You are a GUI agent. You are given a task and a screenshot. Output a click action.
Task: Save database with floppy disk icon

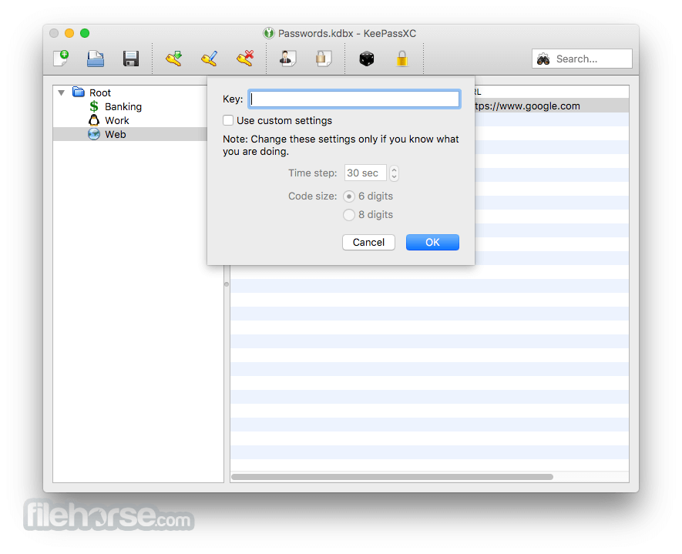tap(131, 59)
